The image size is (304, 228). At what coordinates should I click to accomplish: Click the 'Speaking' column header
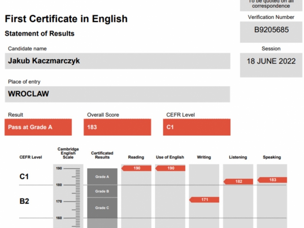pyautogui.click(x=272, y=157)
